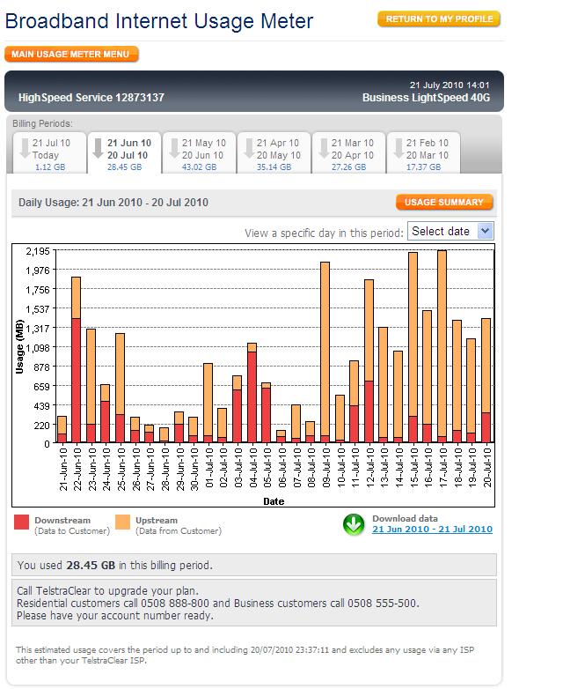
Task: Open the Select date dropdown
Action: point(450,231)
